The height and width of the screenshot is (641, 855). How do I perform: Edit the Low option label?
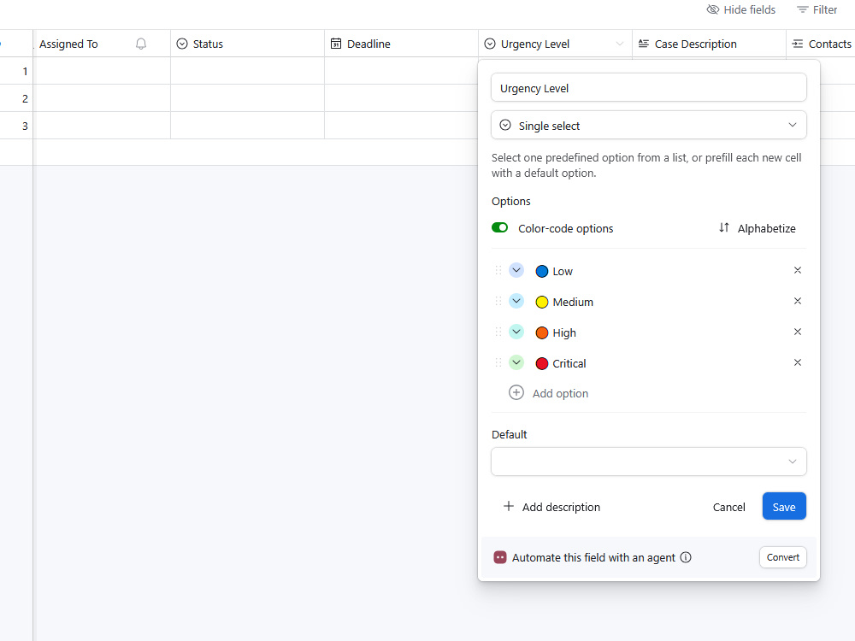[x=563, y=272]
